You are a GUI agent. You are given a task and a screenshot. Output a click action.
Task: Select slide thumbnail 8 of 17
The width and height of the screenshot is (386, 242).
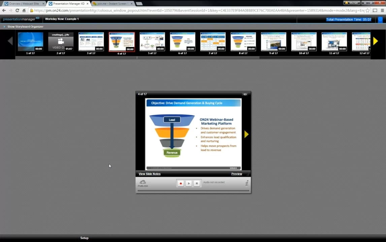pyautogui.click(x=243, y=42)
